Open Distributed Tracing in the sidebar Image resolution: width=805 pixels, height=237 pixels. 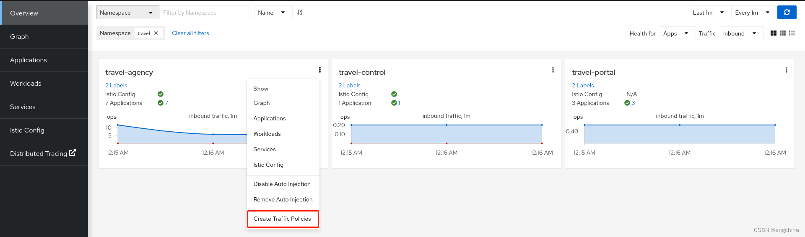44,153
